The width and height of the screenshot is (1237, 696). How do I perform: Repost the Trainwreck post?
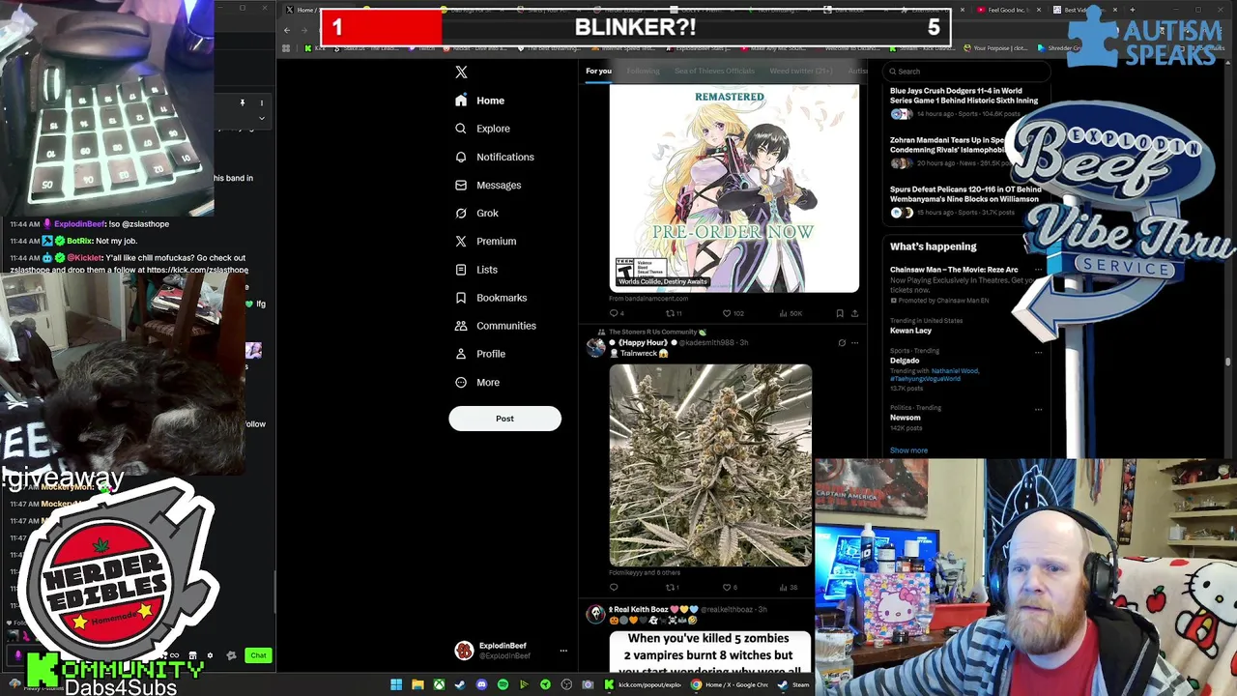pos(673,587)
